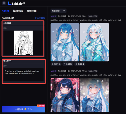The width and height of the screenshot is (126, 114).
Task: Switch to AI应用 tab
Action: click(x=5, y=11)
